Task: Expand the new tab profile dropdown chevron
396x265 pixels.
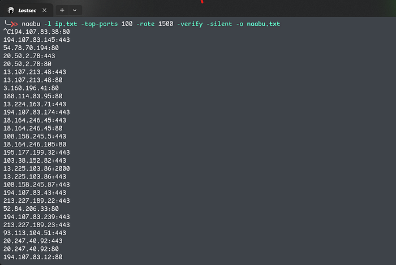Action: [75, 10]
